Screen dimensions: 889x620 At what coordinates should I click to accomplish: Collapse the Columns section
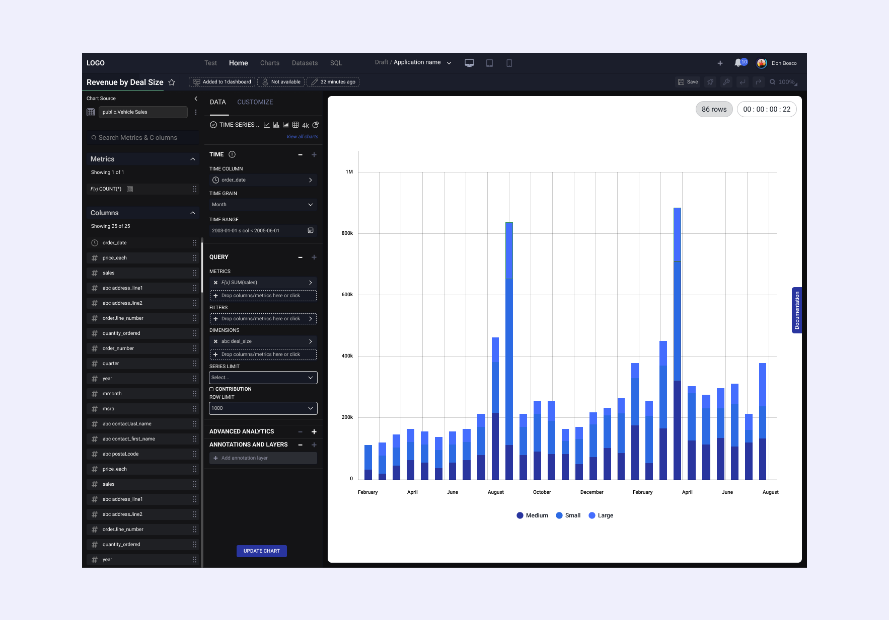(x=193, y=213)
